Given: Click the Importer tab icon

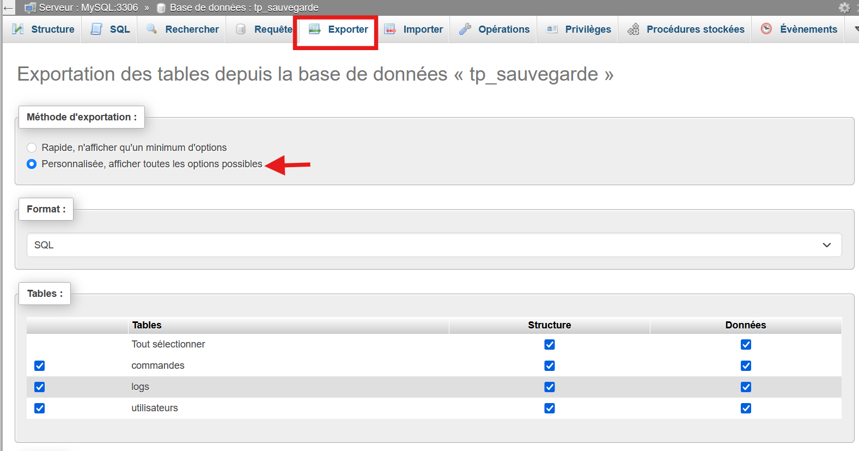Looking at the screenshot, I should [390, 29].
